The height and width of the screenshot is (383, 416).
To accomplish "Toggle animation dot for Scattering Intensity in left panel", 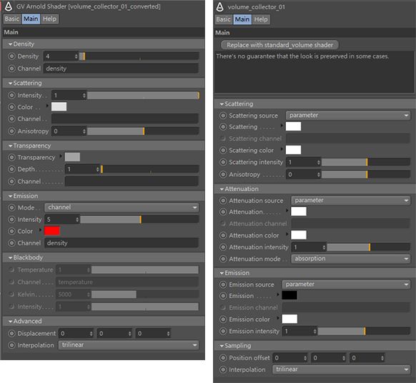I will click(11, 95).
